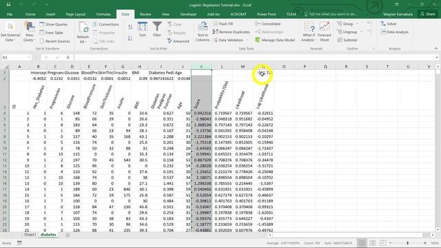Open the File tab
This screenshot has height=248, width=441.
pyautogui.click(x=10, y=14)
